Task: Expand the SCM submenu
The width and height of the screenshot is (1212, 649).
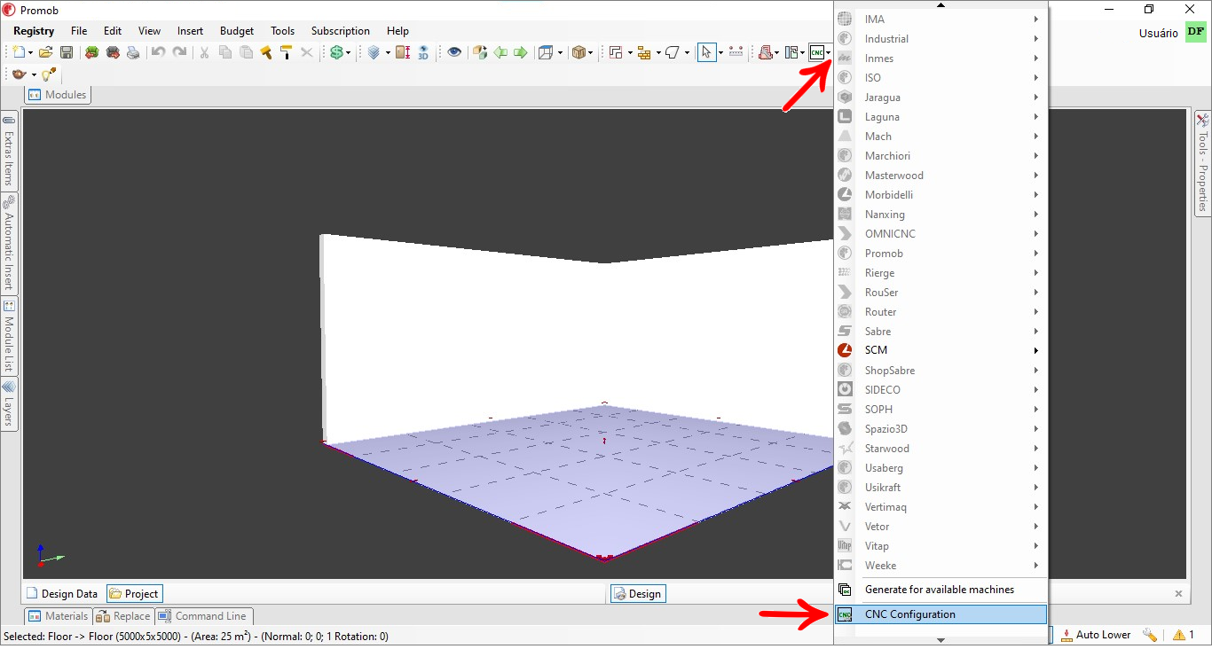Action: 941,350
